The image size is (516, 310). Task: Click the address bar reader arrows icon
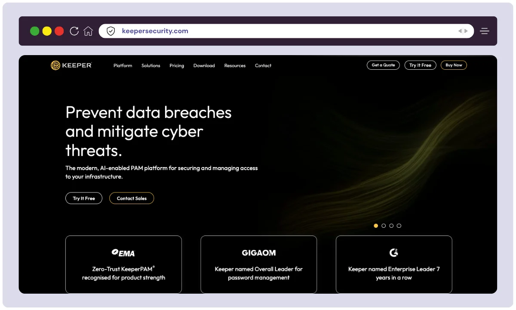tap(463, 31)
